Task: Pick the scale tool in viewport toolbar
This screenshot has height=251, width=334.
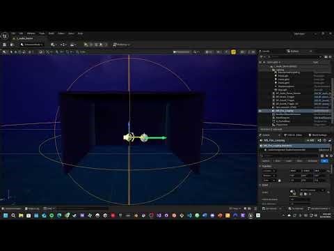Action: pyautogui.click(x=24, y=52)
